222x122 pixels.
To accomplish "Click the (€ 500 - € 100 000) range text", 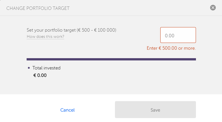I will [x=97, y=30].
